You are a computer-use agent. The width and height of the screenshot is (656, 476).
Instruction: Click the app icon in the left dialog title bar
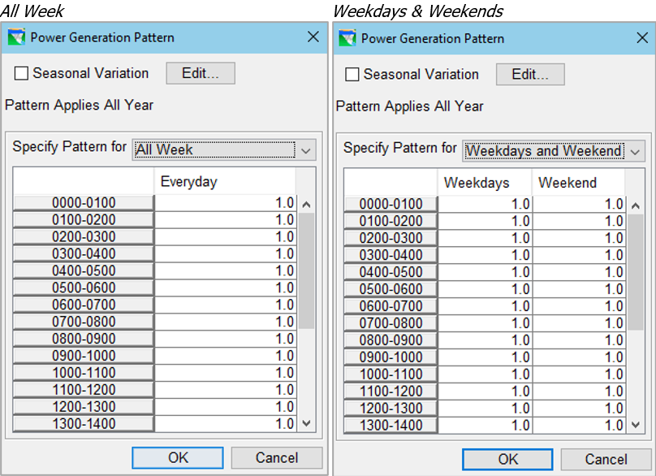click(16, 37)
